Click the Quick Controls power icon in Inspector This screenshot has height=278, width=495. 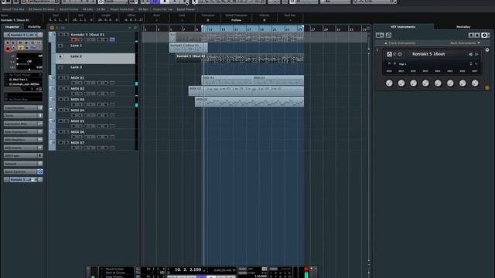click(x=40, y=171)
